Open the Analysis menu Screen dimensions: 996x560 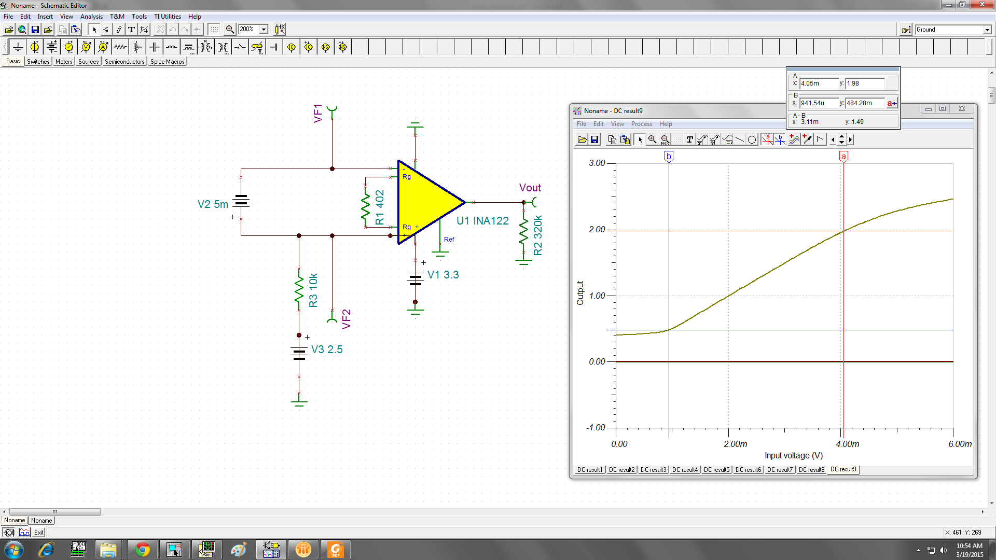pyautogui.click(x=91, y=16)
